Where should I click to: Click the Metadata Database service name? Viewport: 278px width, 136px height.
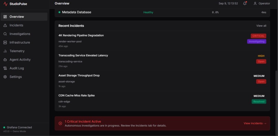77,12
